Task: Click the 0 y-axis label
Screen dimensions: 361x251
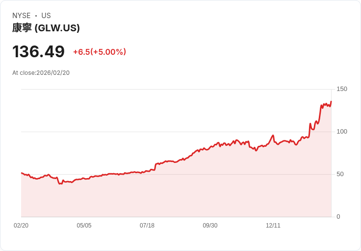Action: pyautogui.click(x=338, y=217)
